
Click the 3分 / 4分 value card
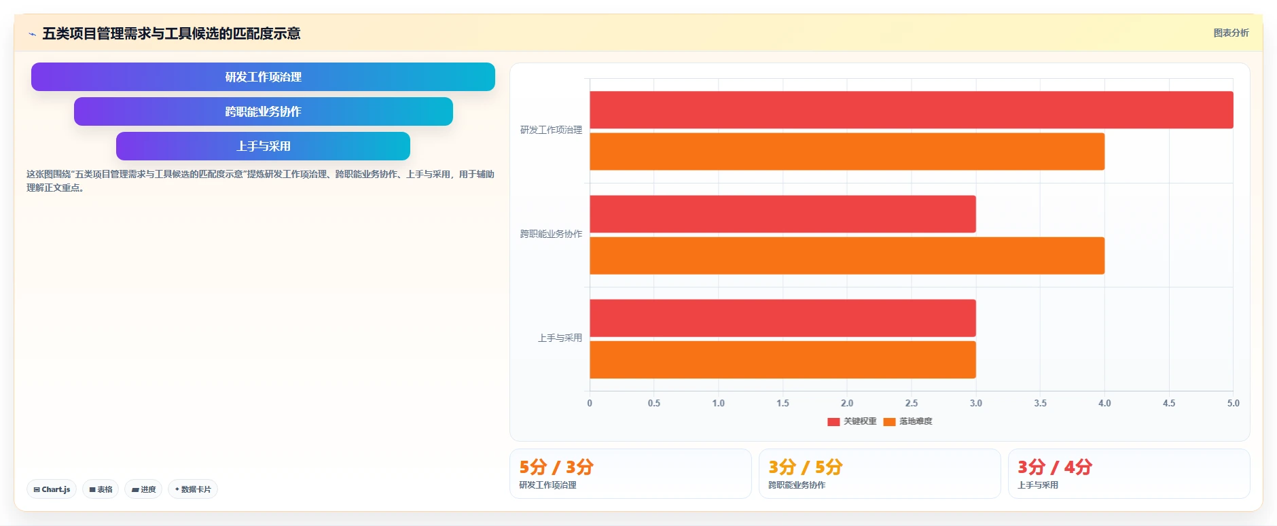1129,474
